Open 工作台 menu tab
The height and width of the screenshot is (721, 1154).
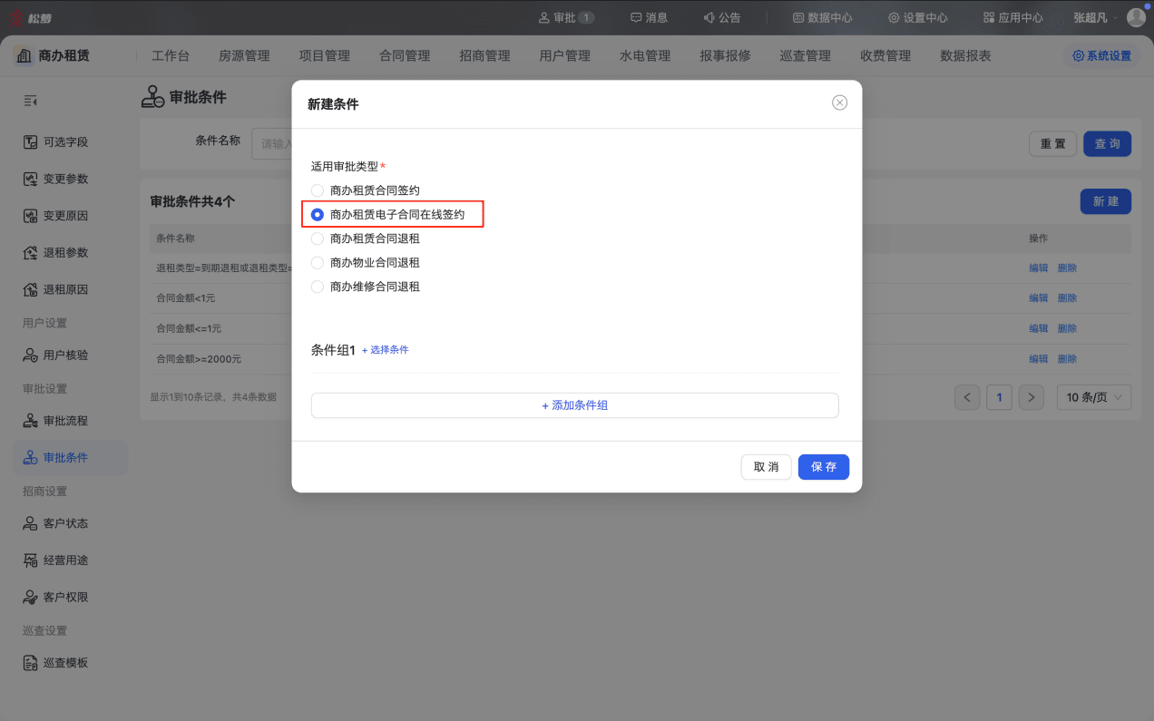(171, 56)
